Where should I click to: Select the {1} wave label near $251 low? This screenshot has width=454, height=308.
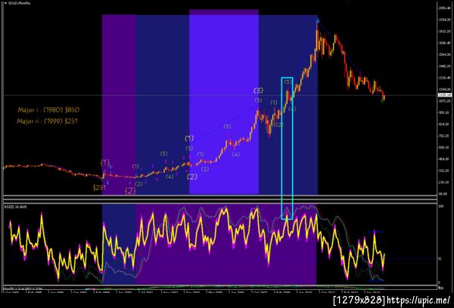[105, 162]
